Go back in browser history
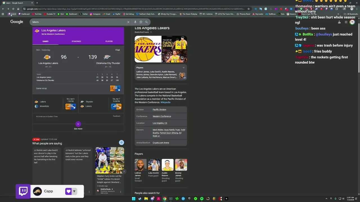Screen dimensions: 360x202 [3, 9]
